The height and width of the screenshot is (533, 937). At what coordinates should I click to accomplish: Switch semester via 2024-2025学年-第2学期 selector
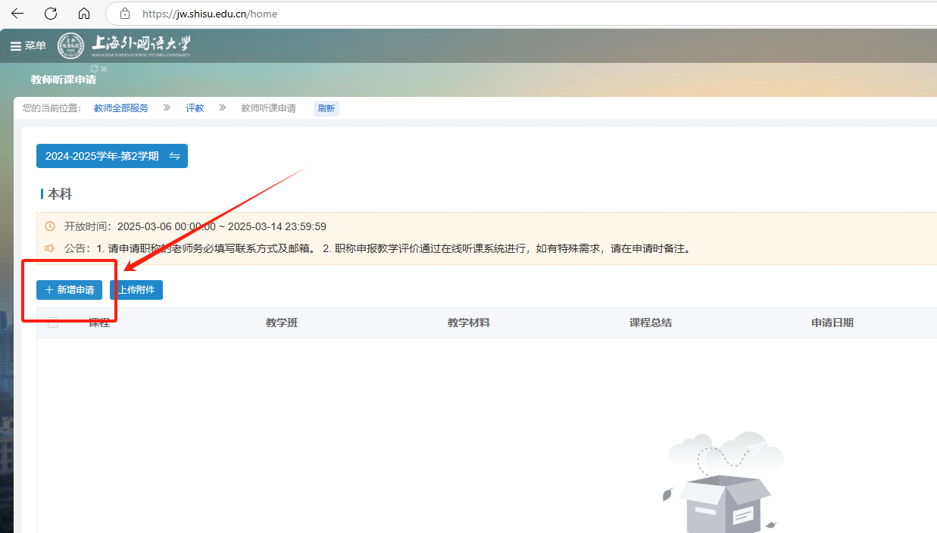(x=112, y=156)
